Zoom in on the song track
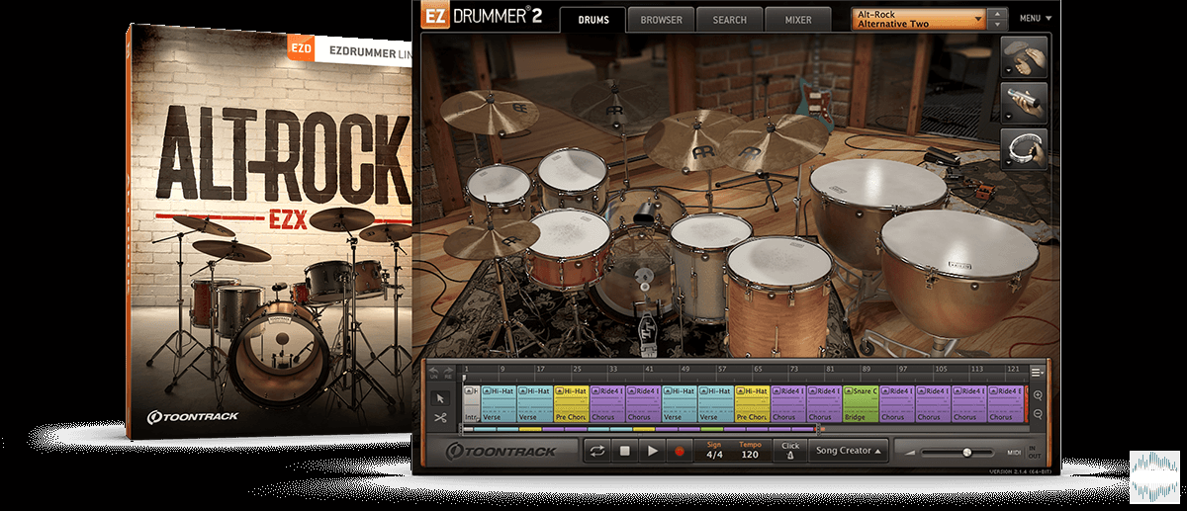Screen dimensions: 1187x511 1038,395
